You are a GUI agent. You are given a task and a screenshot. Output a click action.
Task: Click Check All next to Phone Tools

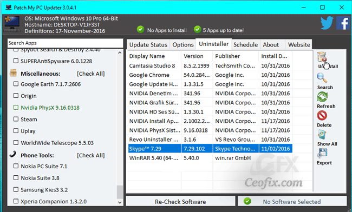click(x=90, y=155)
